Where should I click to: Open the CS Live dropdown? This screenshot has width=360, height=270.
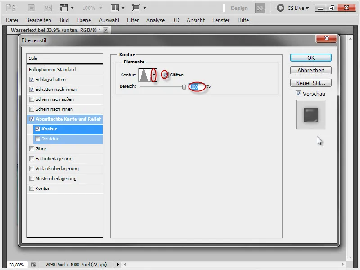[298, 8]
